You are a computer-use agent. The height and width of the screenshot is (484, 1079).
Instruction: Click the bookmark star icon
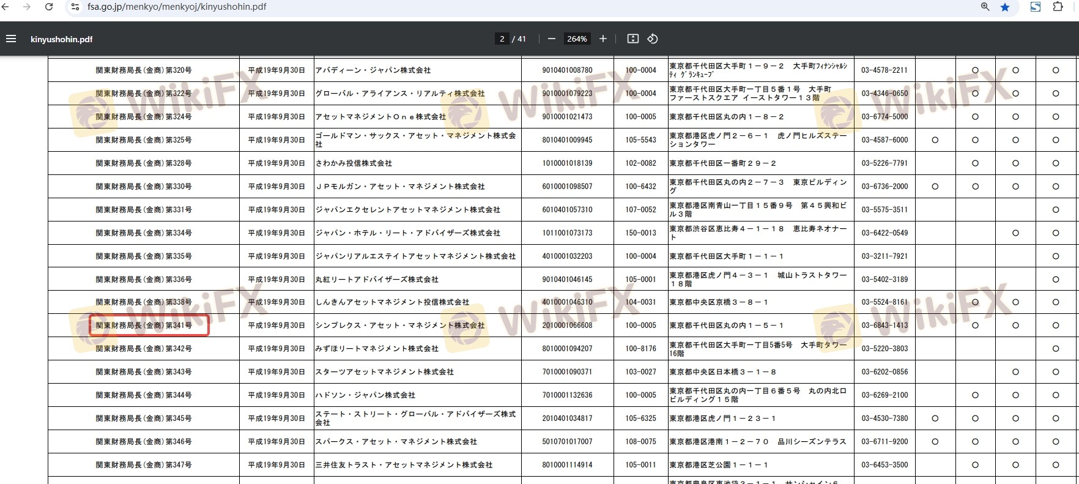[1005, 7]
